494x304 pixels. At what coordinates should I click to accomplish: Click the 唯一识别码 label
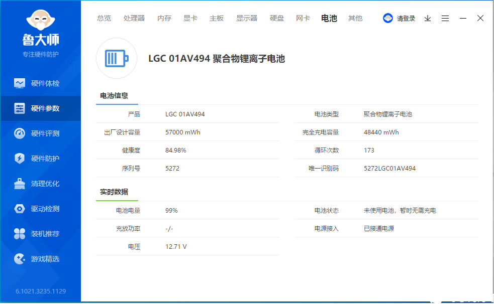tap(324, 169)
